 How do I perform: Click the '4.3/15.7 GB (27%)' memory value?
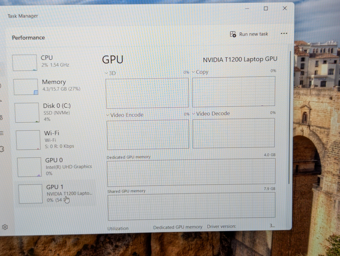61,89
